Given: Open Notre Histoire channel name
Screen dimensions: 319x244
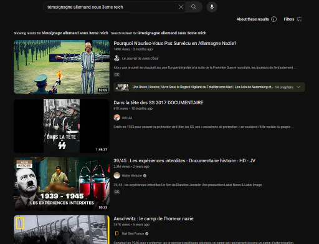Looking at the screenshot, I should point(132,175).
